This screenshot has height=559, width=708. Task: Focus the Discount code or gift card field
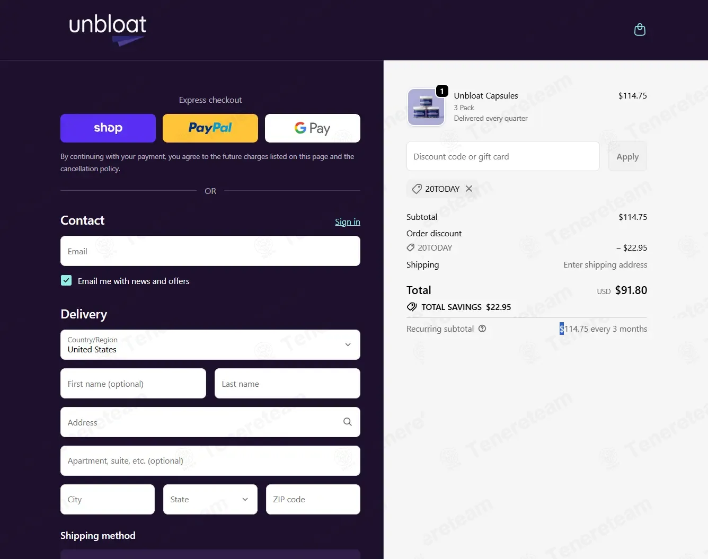503,156
